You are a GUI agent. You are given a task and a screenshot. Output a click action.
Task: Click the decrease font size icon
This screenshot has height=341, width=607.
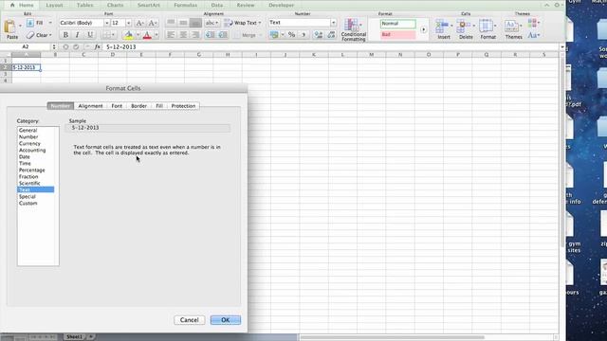pos(153,23)
